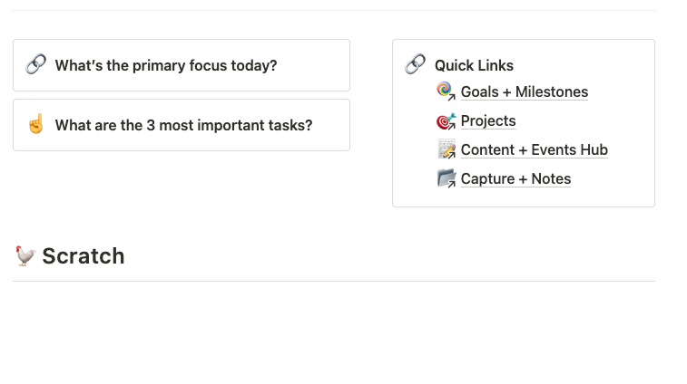Open the Projects page link
Viewport: 687px width, 384px height.
487,120
